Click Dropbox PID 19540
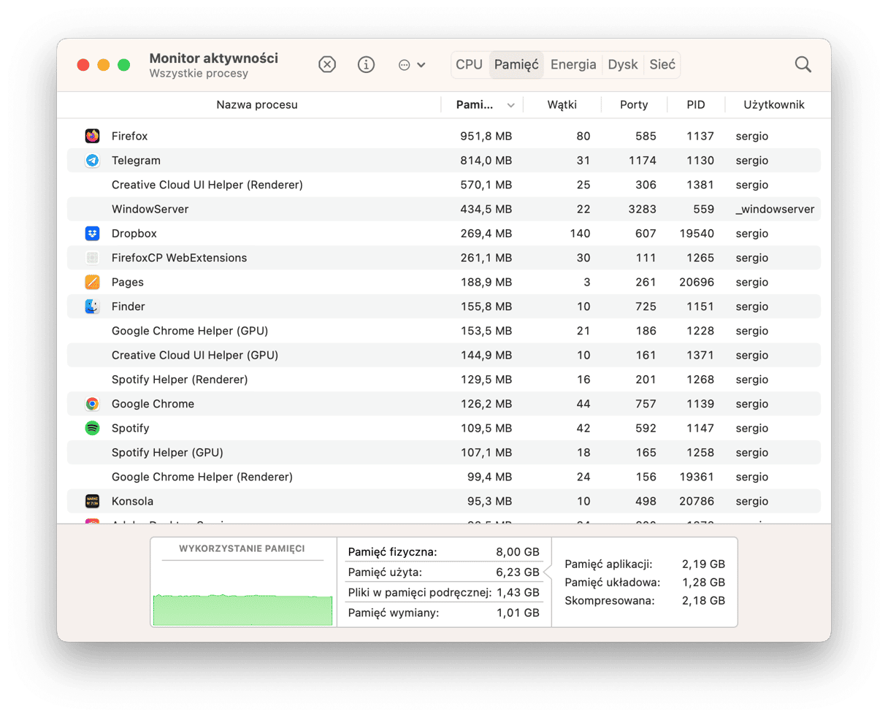Viewport: 888px width, 717px height. (x=696, y=233)
